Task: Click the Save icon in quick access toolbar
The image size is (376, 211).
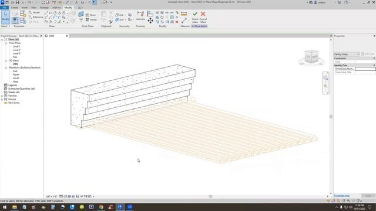Action: click(x=17, y=2)
